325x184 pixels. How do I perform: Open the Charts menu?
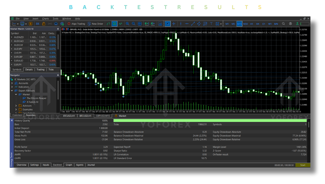click(x=45, y=19)
